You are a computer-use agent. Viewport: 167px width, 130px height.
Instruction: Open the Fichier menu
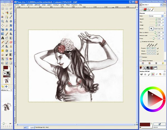click(x=17, y=5)
